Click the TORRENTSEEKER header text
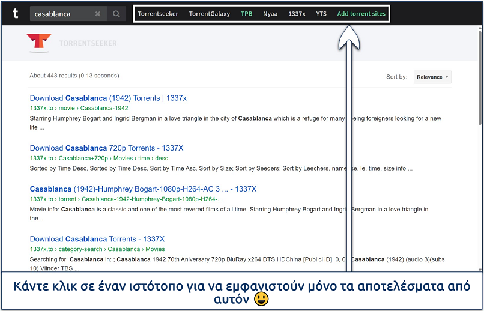The image size is (484, 311). (88, 43)
